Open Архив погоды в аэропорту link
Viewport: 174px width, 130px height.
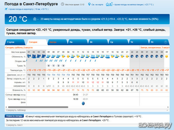click(29, 9)
